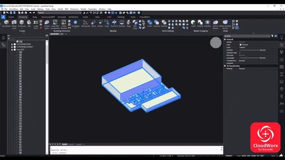Click the Planar Solid tool
Screen dimensions: 285x160
[14, 24]
